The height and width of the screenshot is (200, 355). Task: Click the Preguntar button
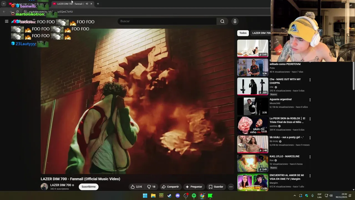tap(194, 187)
